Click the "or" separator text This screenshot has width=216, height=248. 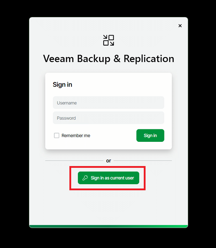(109, 161)
